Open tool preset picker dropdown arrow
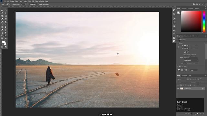 (10, 4)
